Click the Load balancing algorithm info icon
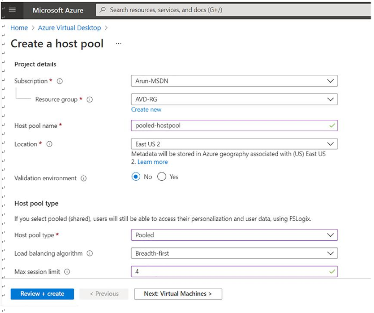374x313 pixels. pos(90,253)
